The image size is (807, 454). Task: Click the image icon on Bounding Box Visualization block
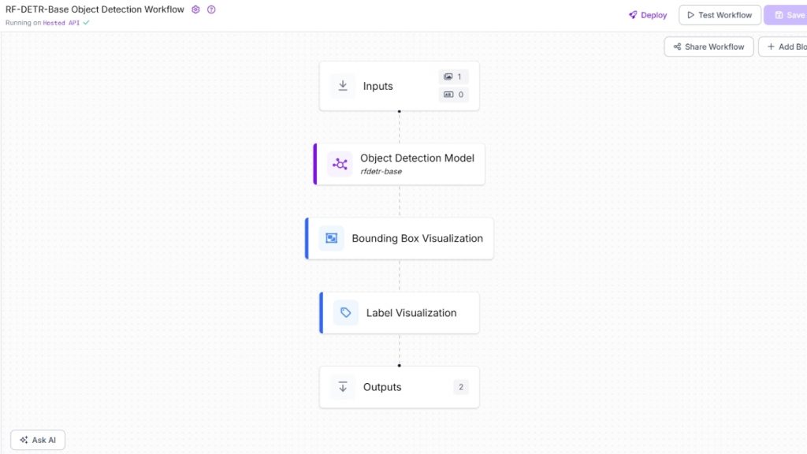click(331, 237)
